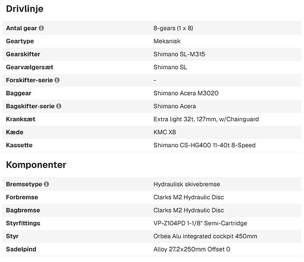Click the Shimano Acera M3020 baggear value
Image resolution: width=304 pixels, height=262 pixels.
tap(186, 93)
